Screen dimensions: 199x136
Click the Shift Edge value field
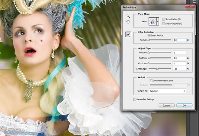[179, 69]
